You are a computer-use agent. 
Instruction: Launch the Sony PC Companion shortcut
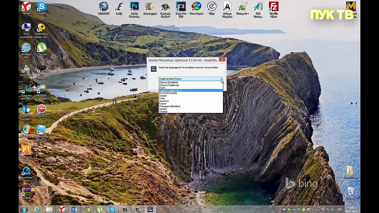click(26, 113)
